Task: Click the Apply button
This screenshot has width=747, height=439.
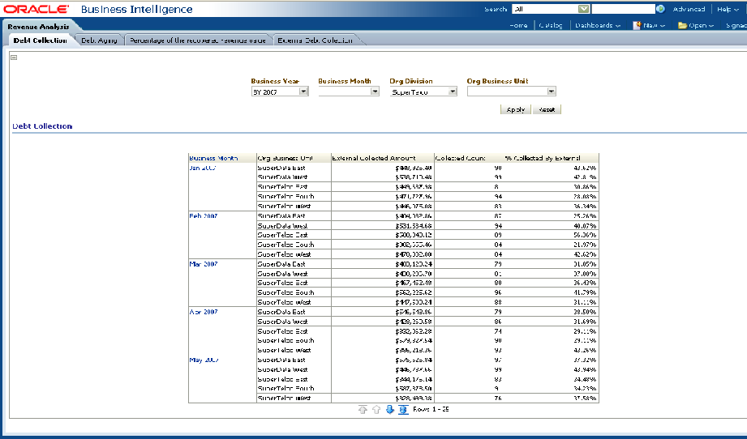Action: tap(516, 109)
